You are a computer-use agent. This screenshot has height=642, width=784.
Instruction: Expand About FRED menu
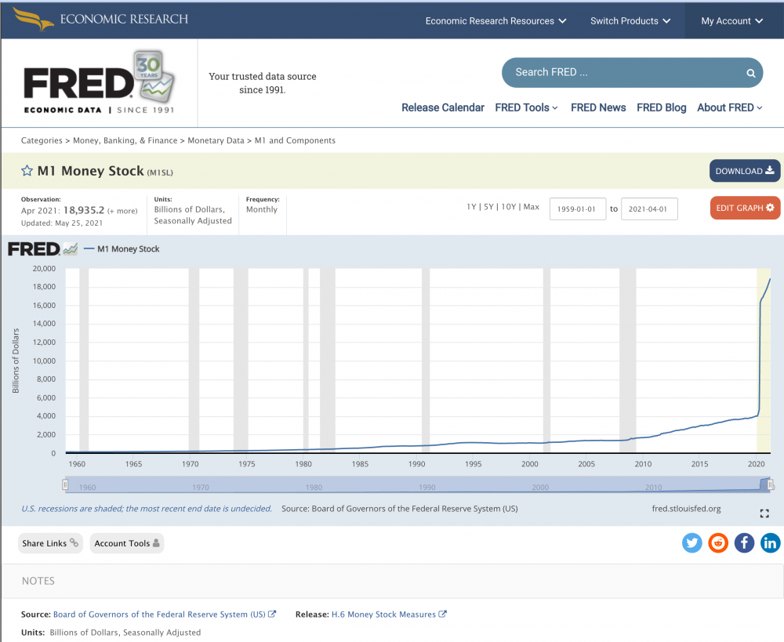coord(729,107)
